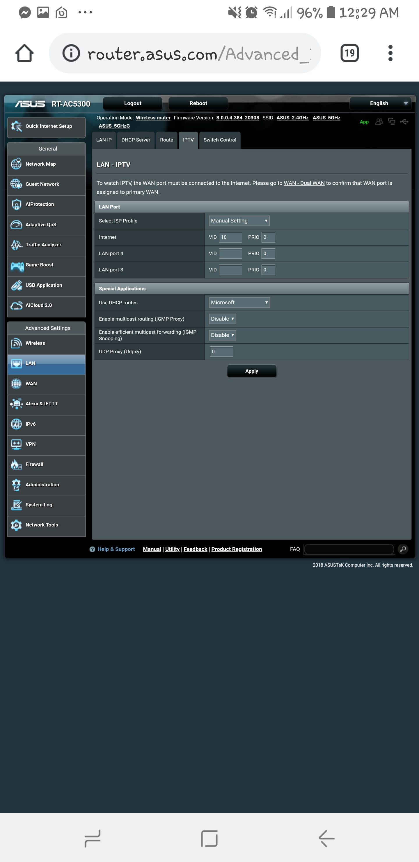Image resolution: width=419 pixels, height=862 pixels.
Task: Open the Guest Network icon
Action: click(x=16, y=184)
